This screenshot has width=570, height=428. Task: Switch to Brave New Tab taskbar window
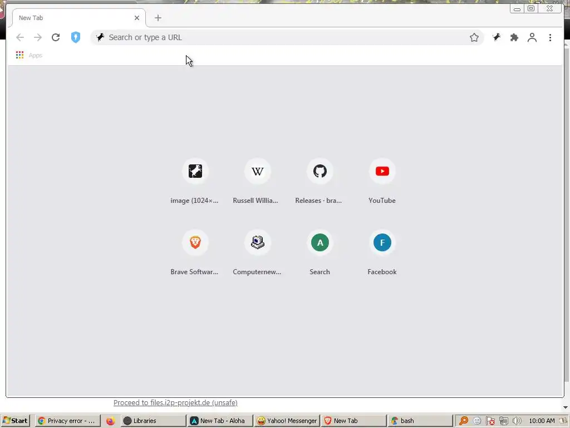[x=353, y=421]
